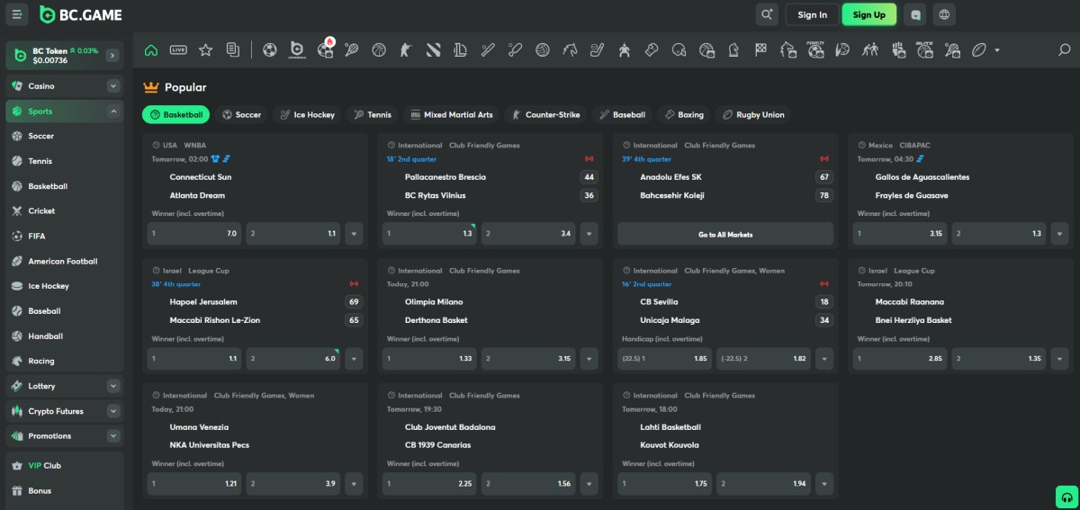This screenshot has width=1080, height=510.
Task: Switch to the Ice Hockey popular tab
Action: (306, 115)
